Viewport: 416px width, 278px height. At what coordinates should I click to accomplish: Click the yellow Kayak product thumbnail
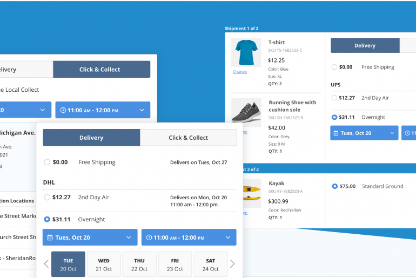click(252, 193)
